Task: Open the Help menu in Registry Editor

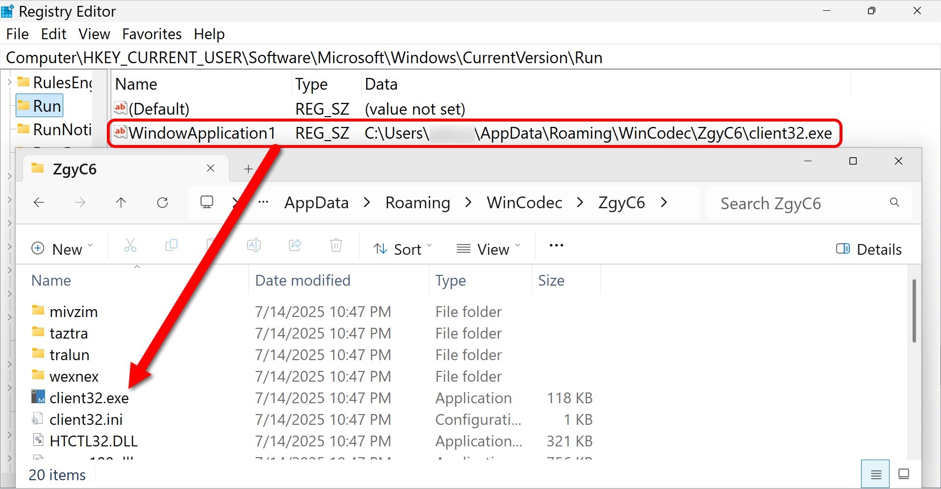Action: pyautogui.click(x=209, y=34)
